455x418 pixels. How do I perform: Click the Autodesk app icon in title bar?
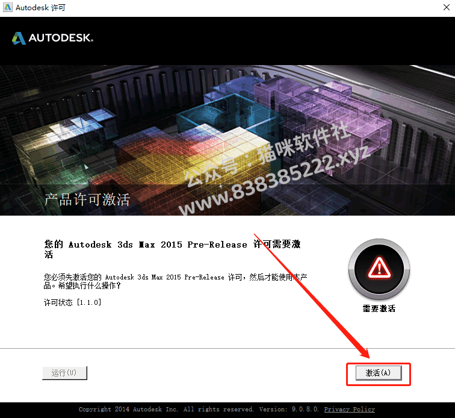coord(8,7)
